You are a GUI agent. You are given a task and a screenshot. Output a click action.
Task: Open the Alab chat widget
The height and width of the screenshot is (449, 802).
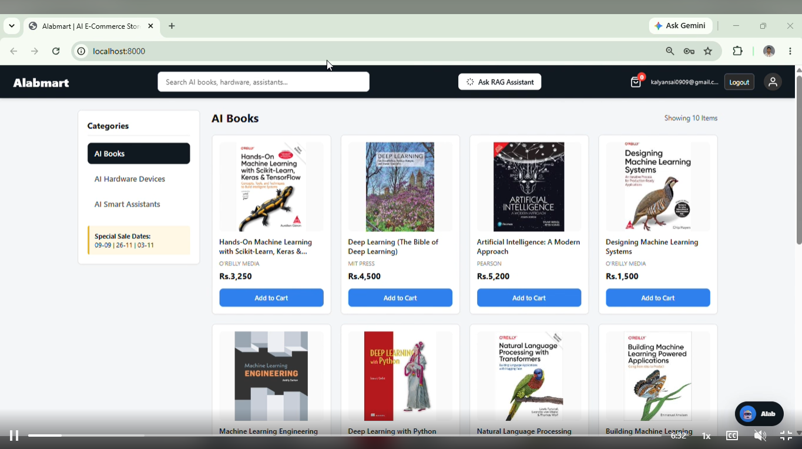tap(759, 414)
